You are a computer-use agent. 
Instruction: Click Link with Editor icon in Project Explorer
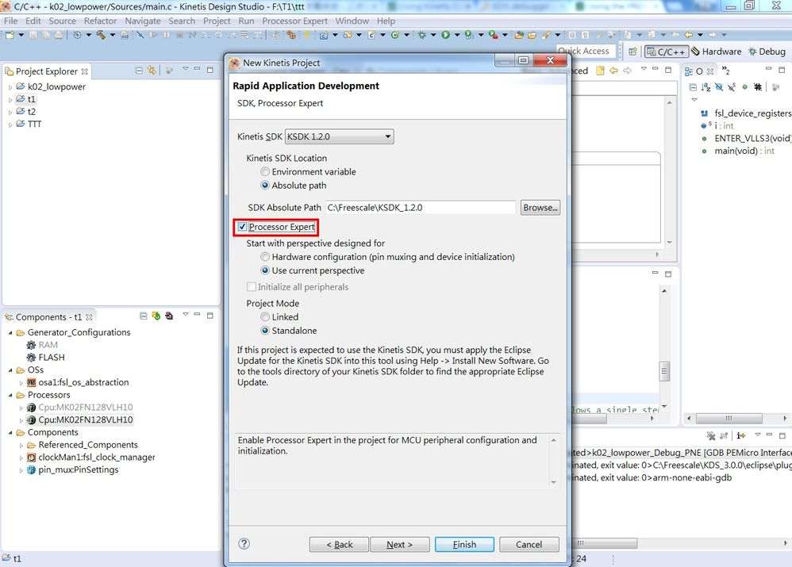point(151,71)
